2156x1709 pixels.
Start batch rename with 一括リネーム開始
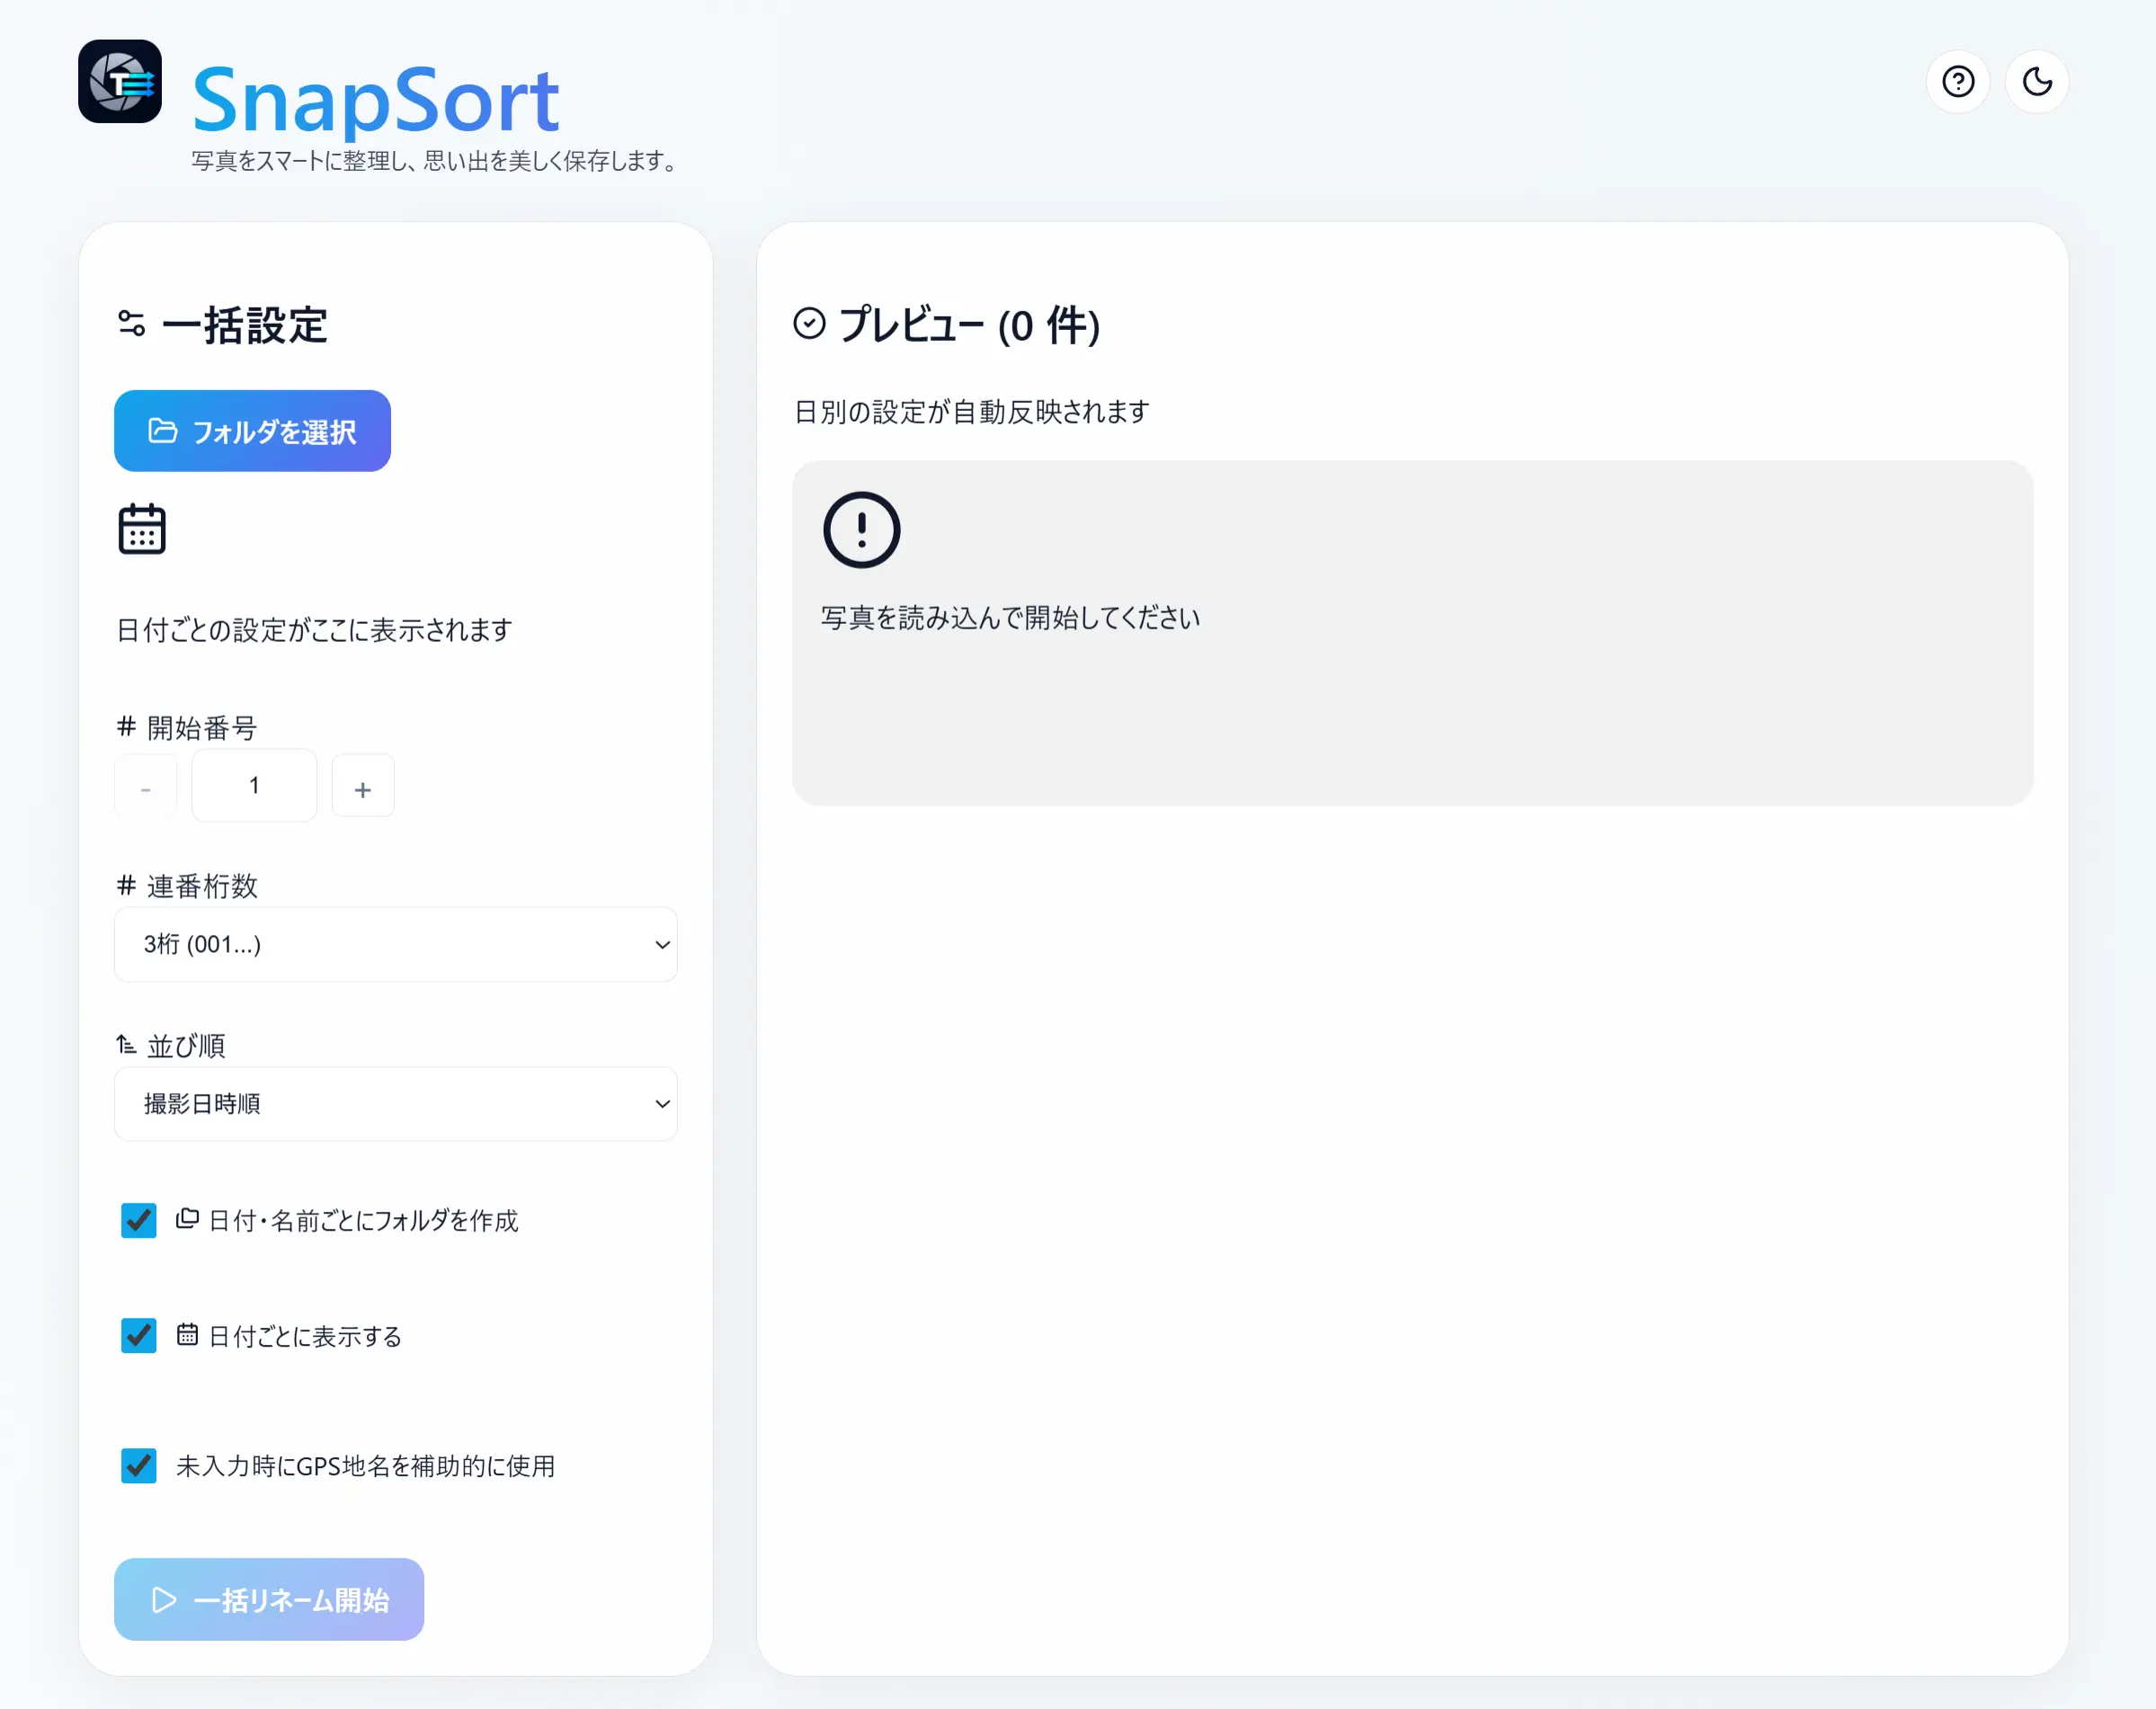269,1599
